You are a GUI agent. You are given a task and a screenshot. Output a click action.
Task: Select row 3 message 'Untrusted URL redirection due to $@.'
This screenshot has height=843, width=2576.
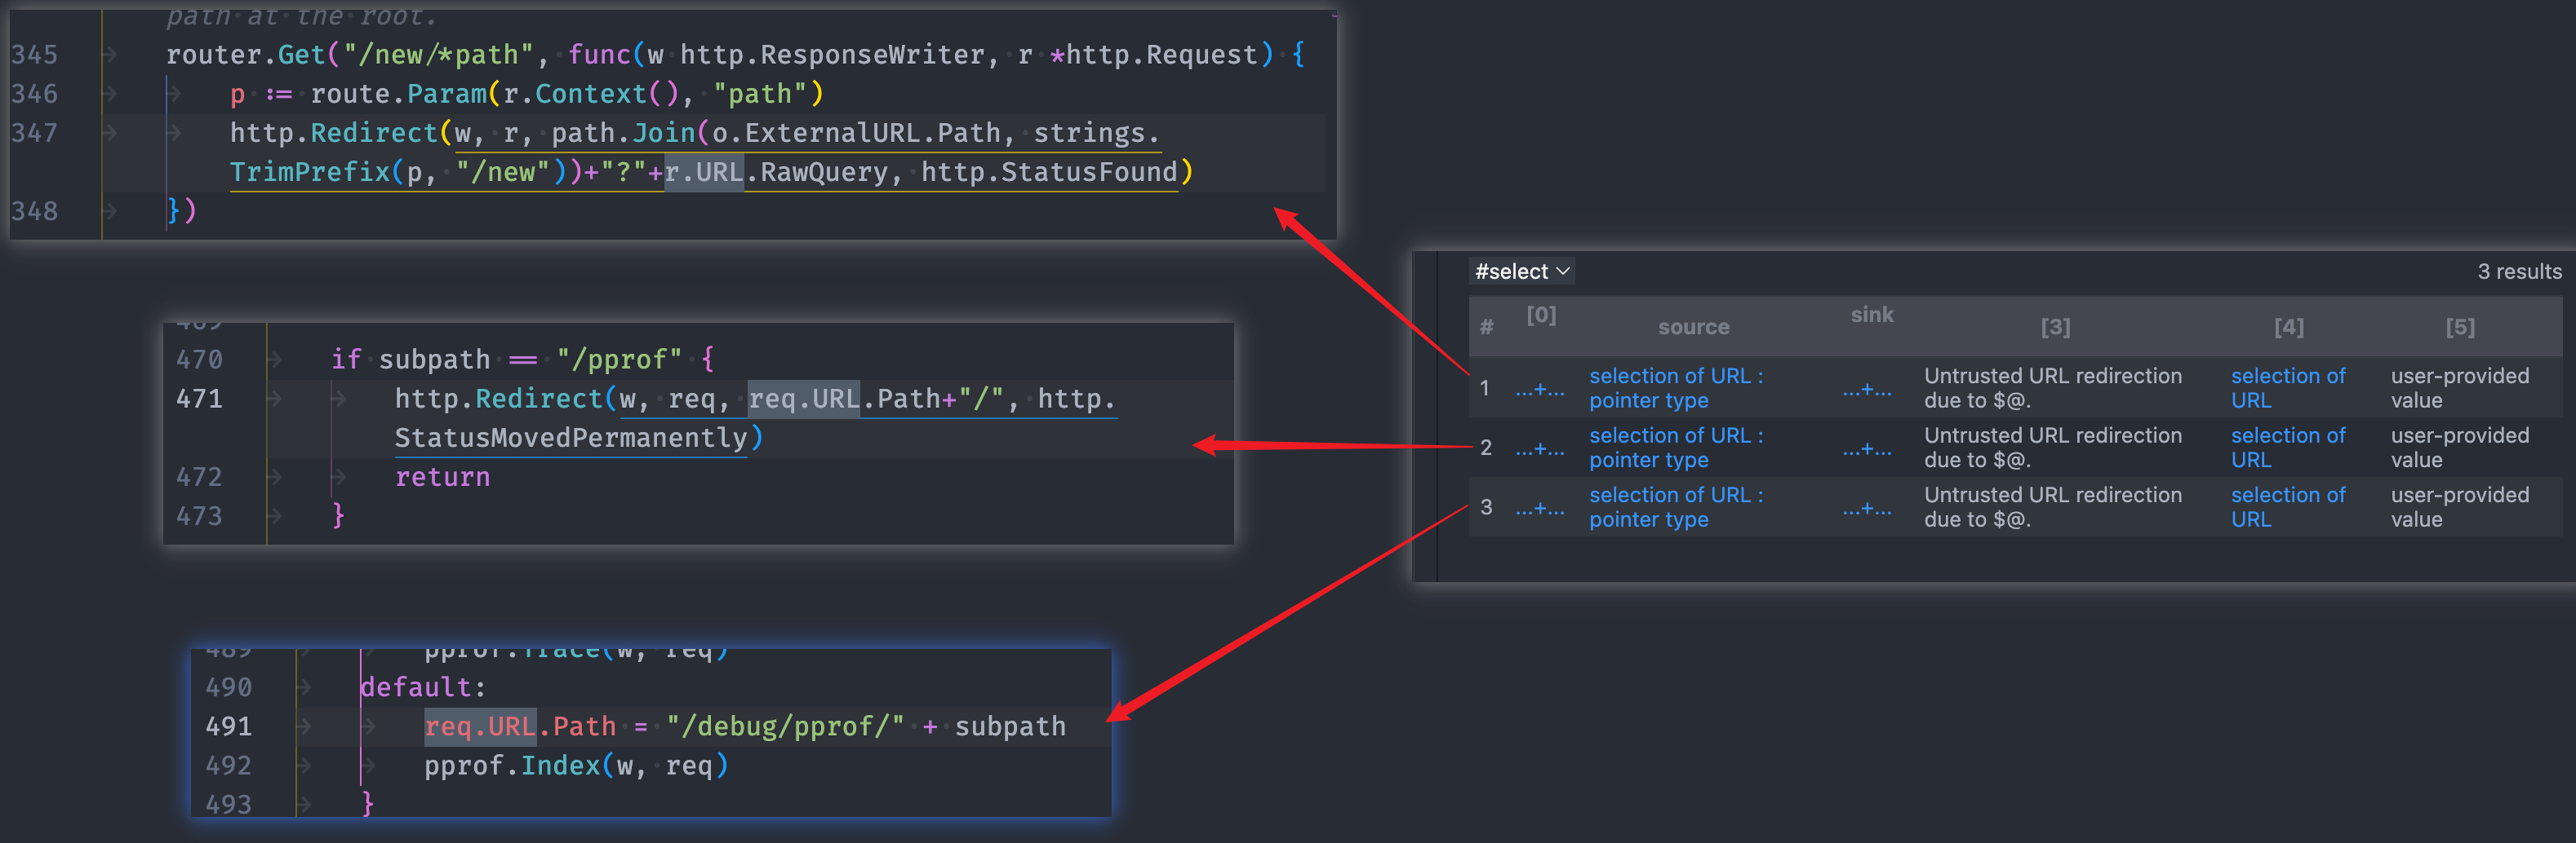(2052, 506)
